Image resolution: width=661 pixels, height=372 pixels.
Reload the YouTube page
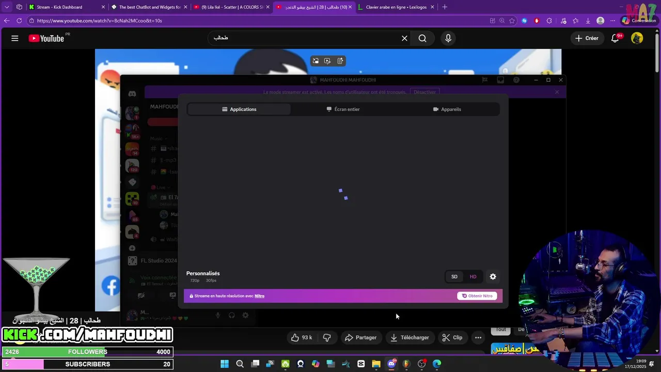click(19, 21)
